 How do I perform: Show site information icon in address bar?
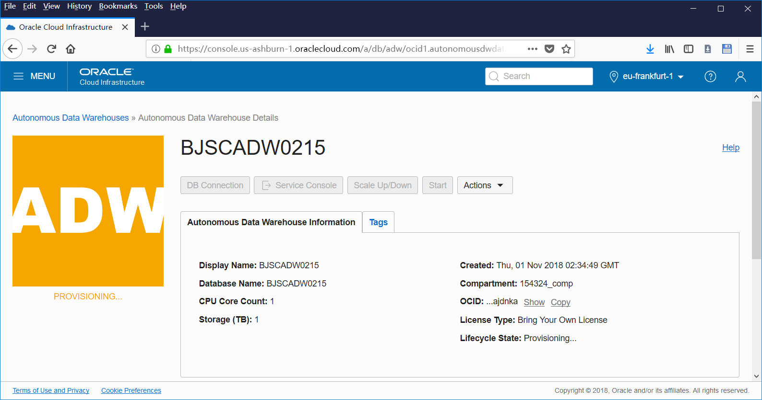pyautogui.click(x=156, y=49)
